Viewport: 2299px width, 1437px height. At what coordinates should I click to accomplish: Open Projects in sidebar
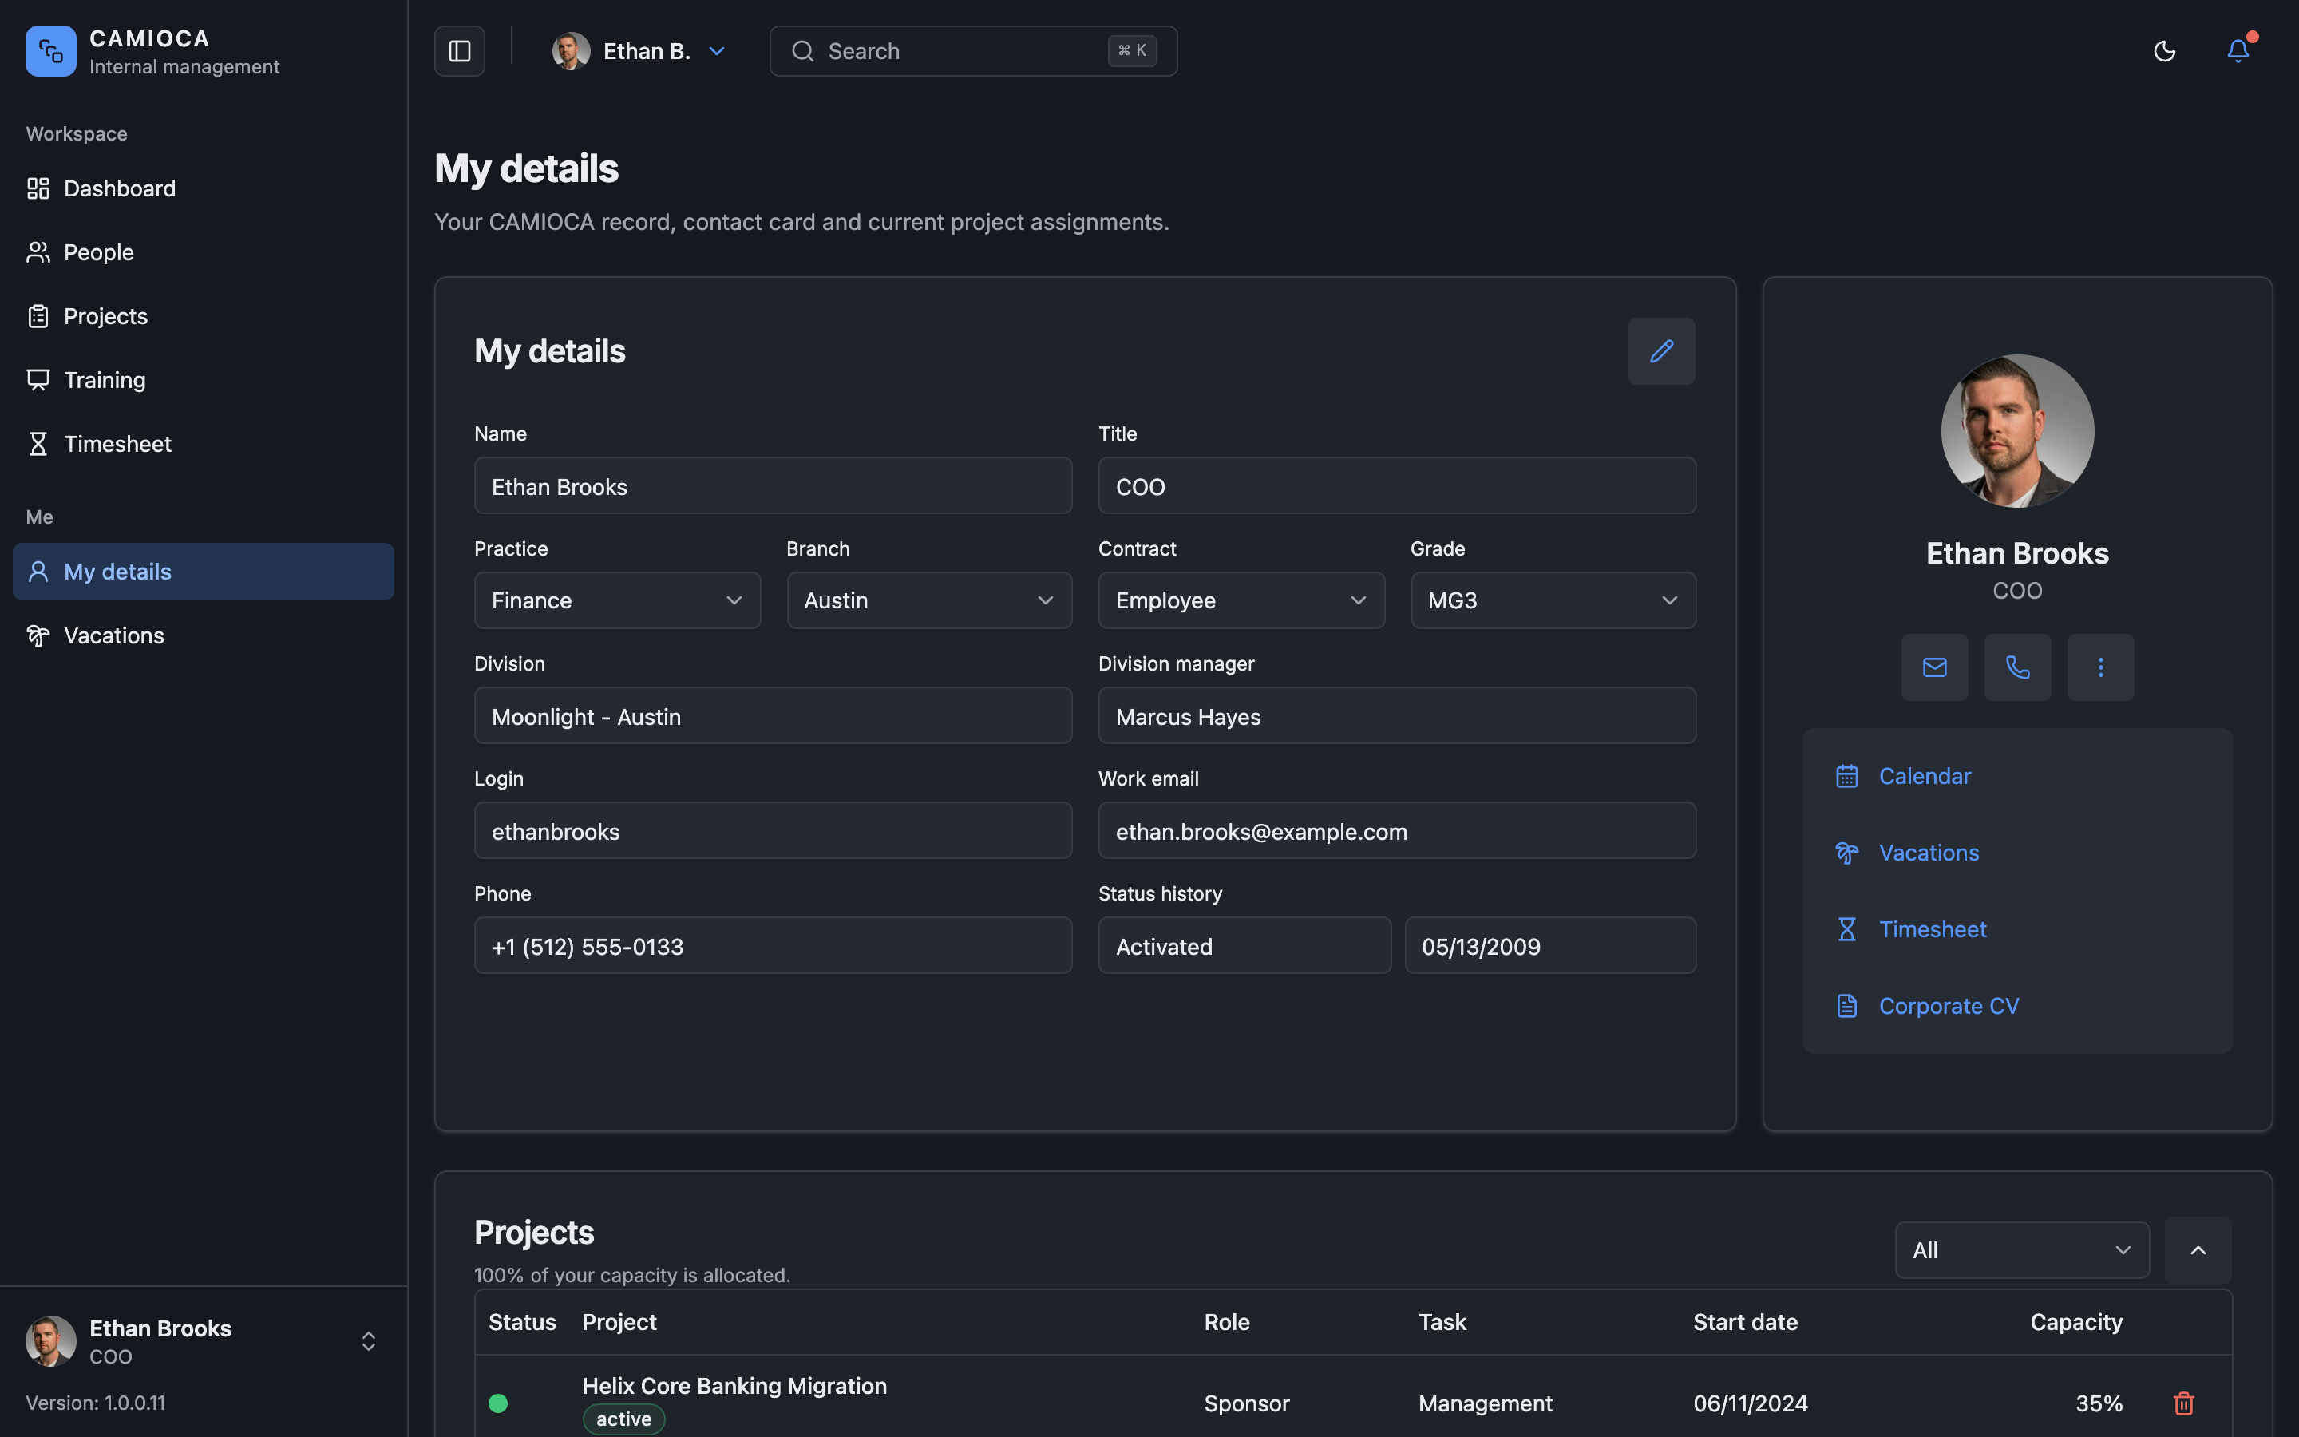204,315
